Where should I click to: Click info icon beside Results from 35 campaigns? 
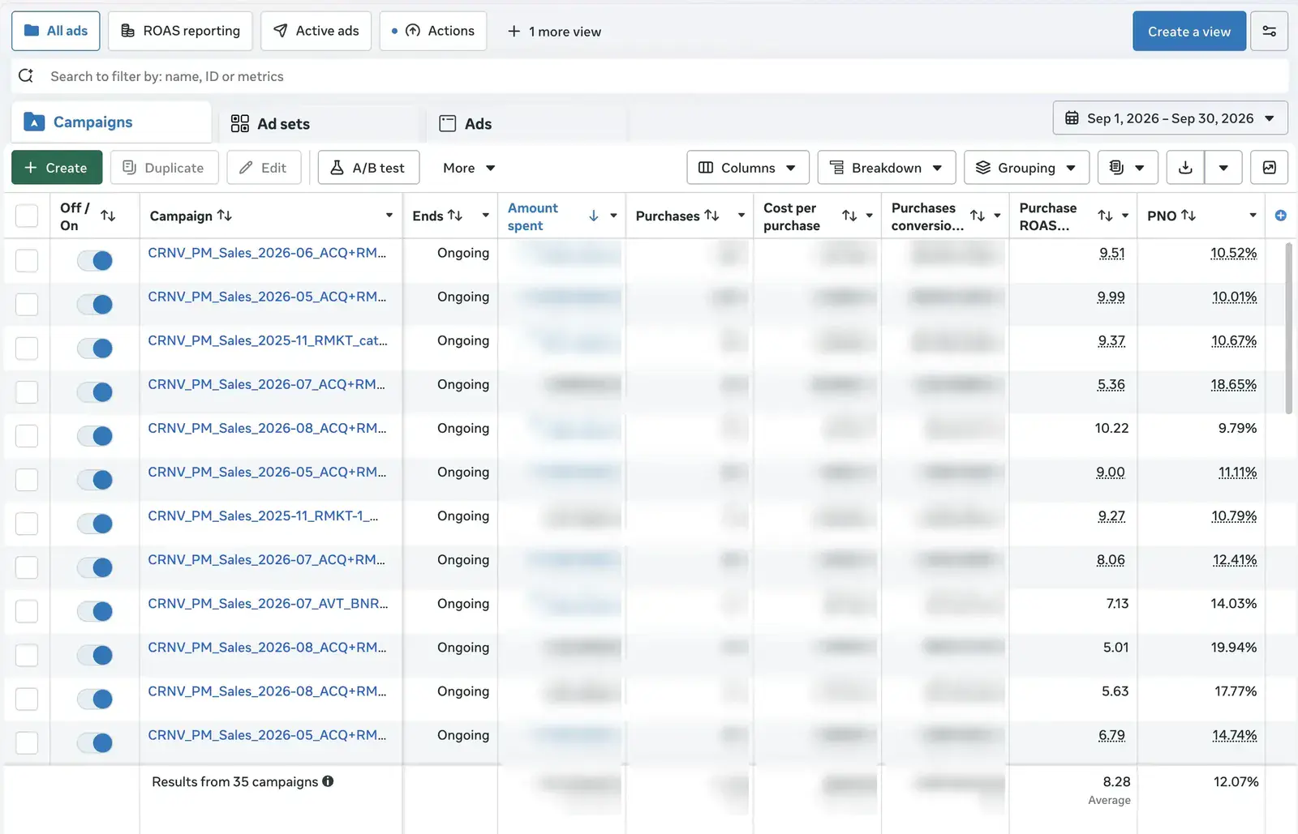pyautogui.click(x=328, y=781)
